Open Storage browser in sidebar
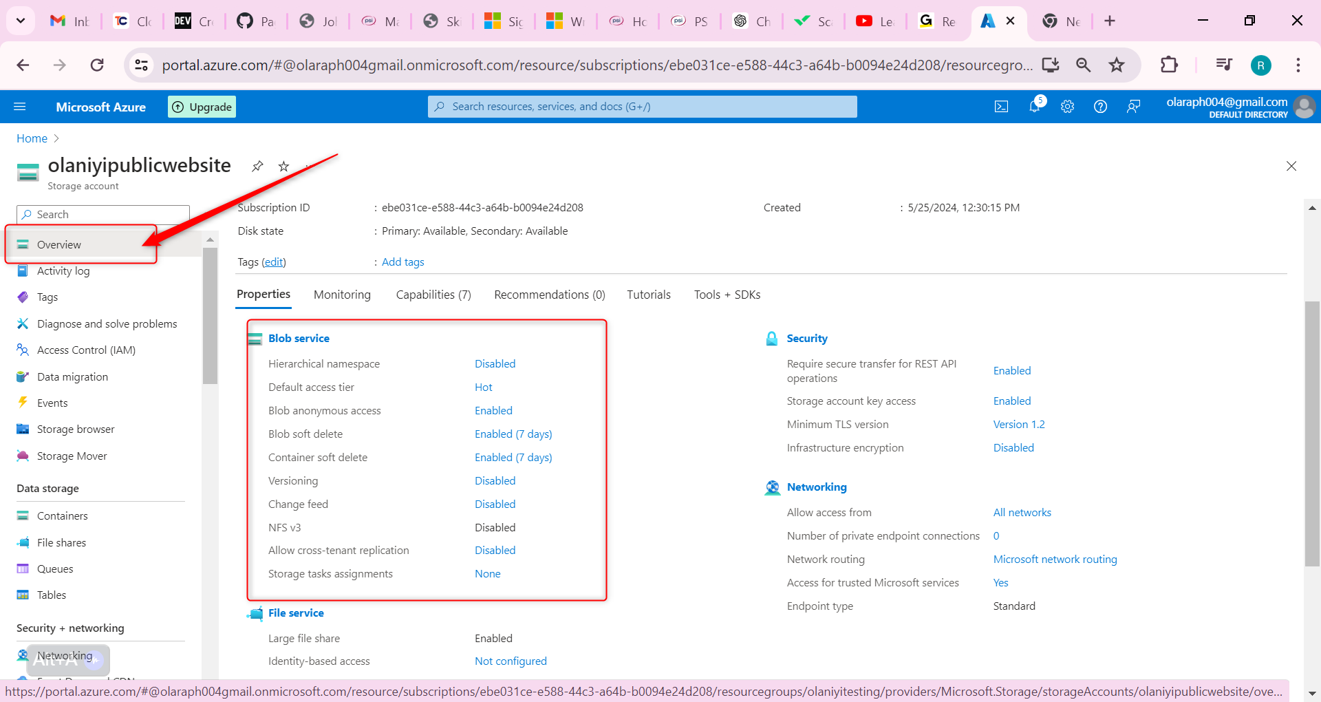The width and height of the screenshot is (1321, 702). pos(76,429)
